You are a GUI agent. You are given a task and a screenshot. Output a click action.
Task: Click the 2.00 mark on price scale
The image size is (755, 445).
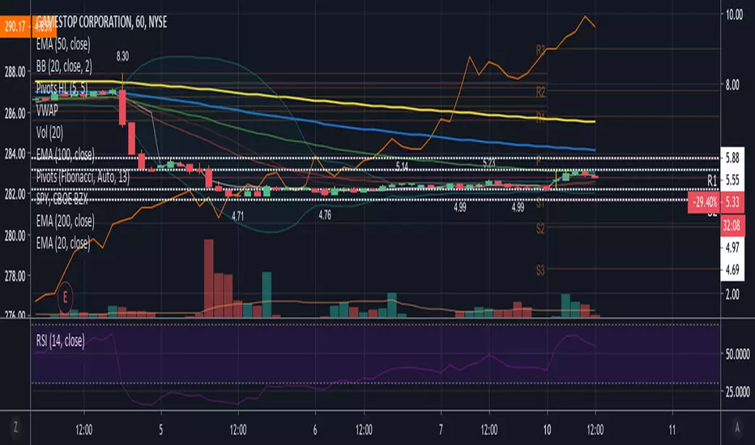732,295
